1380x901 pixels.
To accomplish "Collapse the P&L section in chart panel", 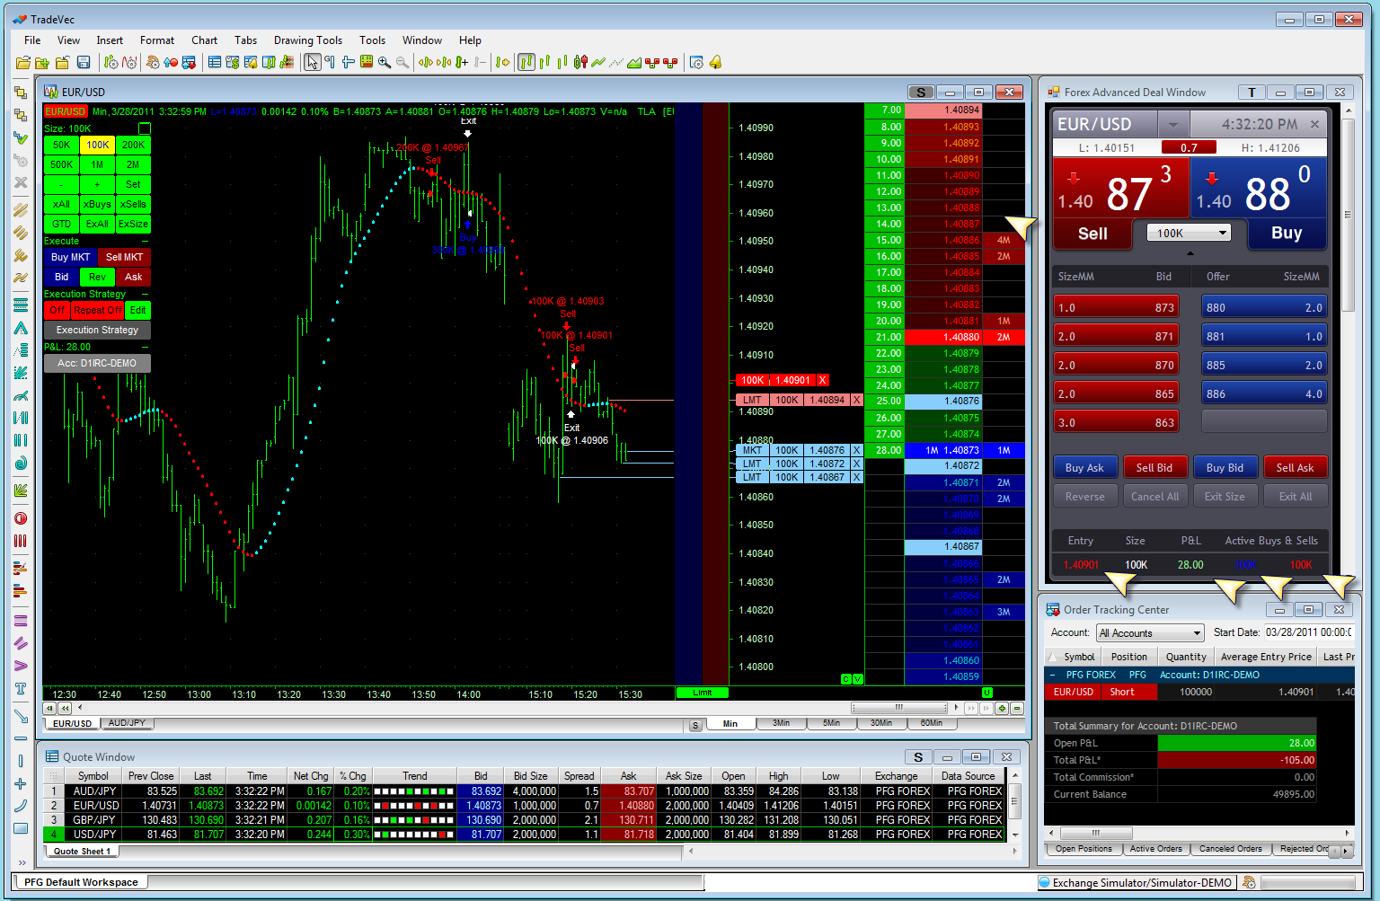I will click(x=146, y=347).
